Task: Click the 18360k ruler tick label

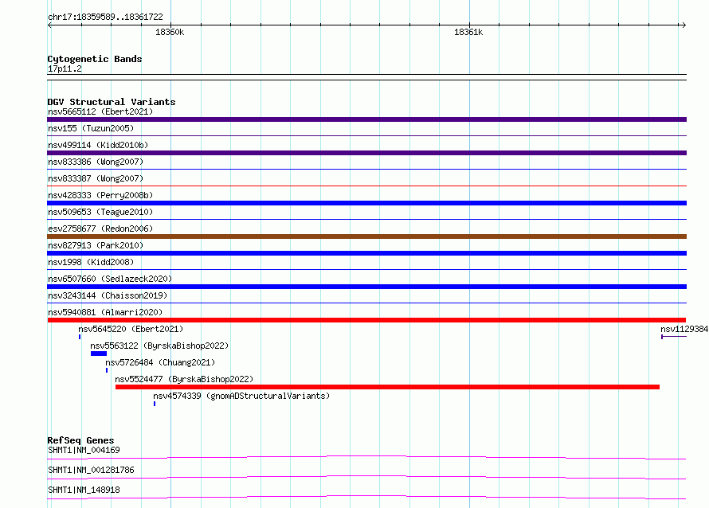Action: click(x=170, y=32)
